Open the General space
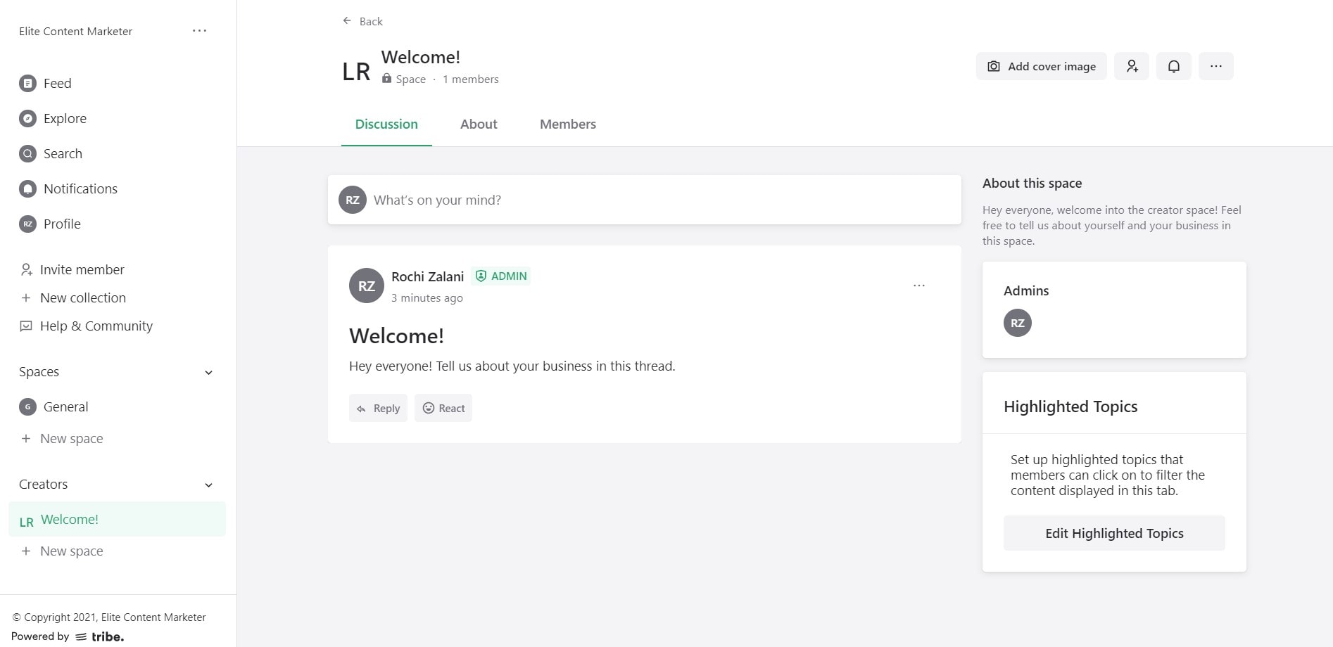1333x647 pixels. (x=65, y=407)
